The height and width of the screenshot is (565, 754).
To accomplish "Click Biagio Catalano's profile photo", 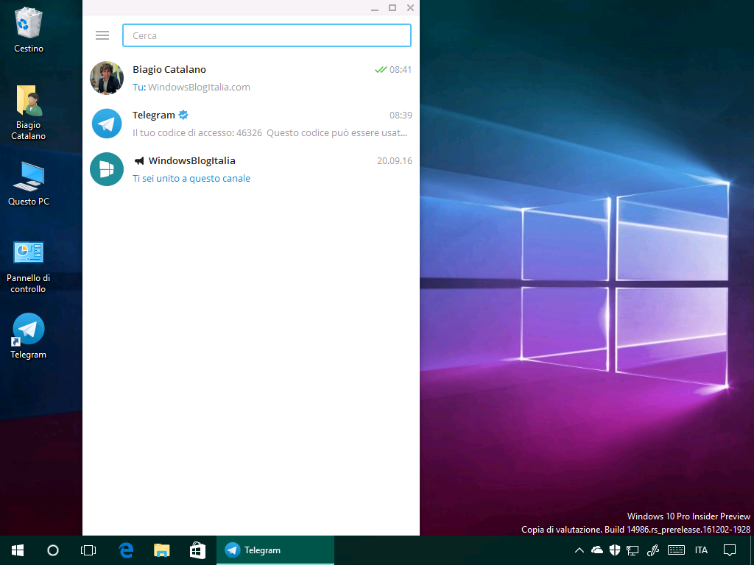I will 107,78.
